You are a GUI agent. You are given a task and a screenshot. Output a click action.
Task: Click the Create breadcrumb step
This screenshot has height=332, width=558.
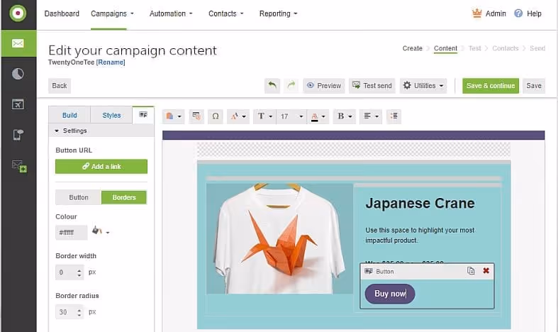412,48
